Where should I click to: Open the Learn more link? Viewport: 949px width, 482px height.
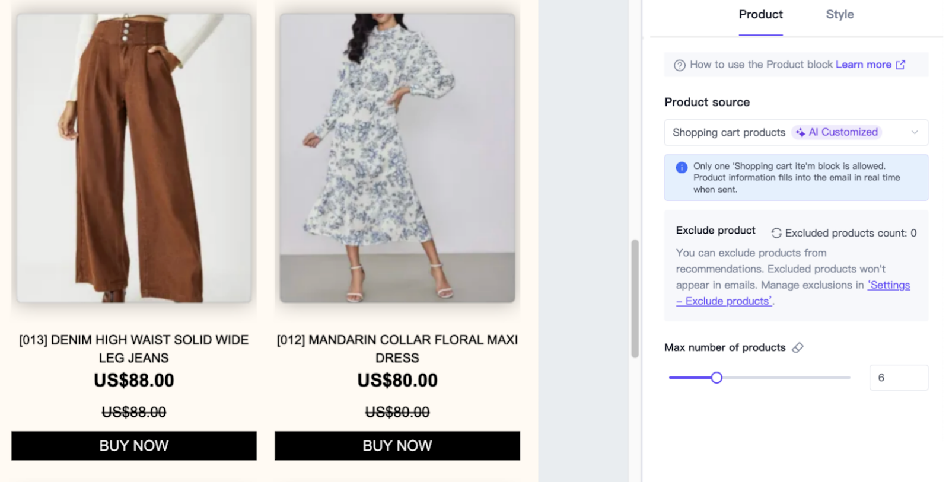point(863,65)
